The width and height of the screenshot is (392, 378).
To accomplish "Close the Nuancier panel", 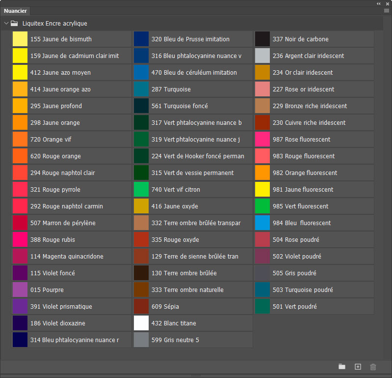I will pos(387,3).
